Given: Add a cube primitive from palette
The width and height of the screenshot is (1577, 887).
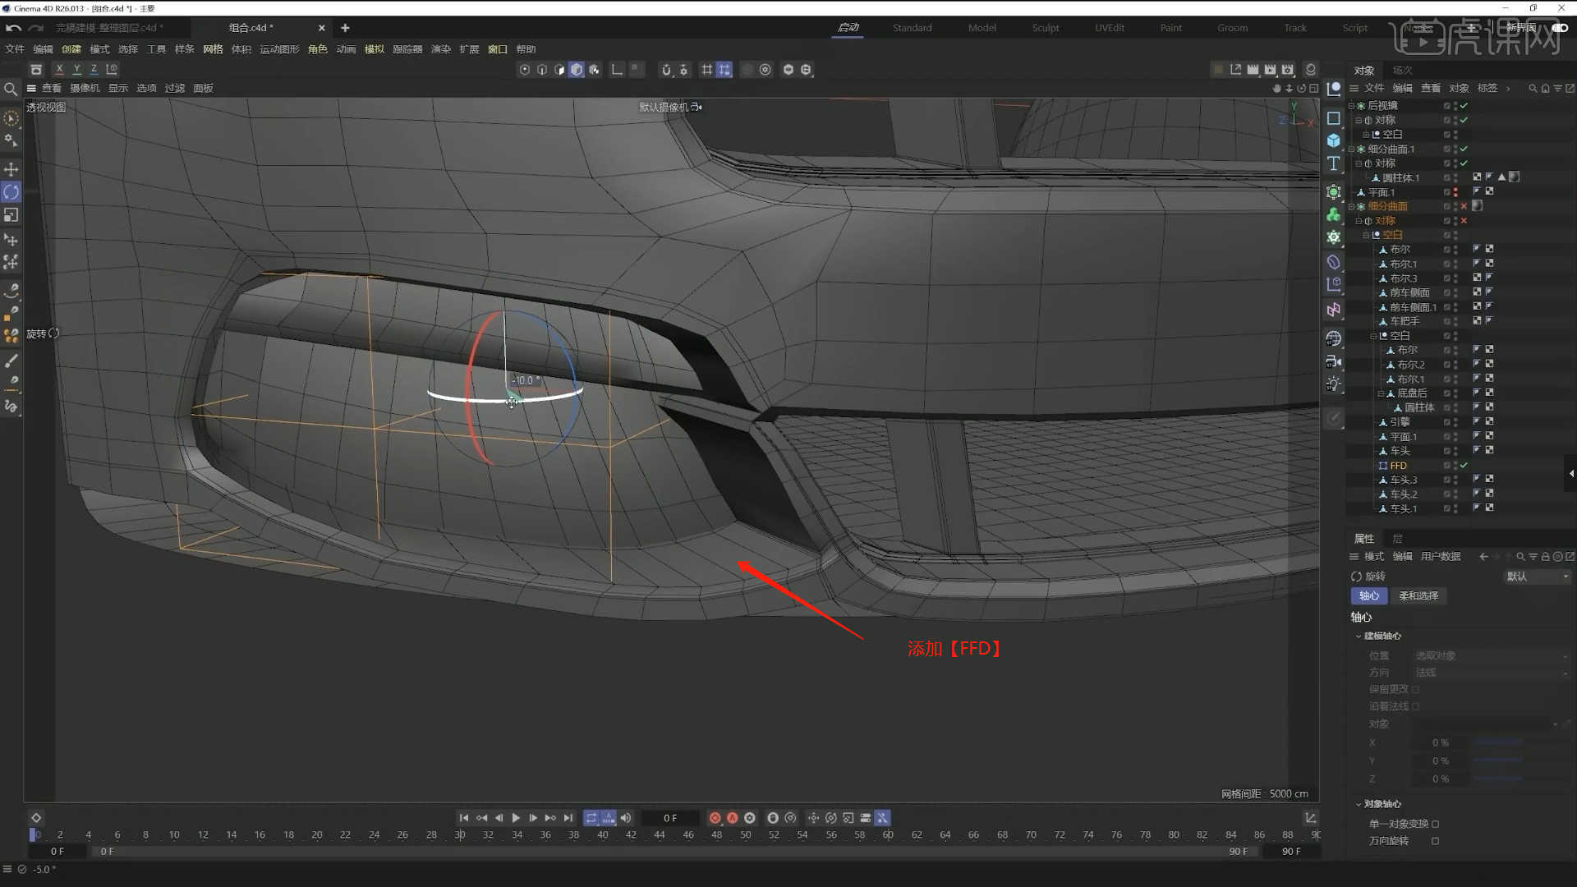Looking at the screenshot, I should [x=1334, y=140].
